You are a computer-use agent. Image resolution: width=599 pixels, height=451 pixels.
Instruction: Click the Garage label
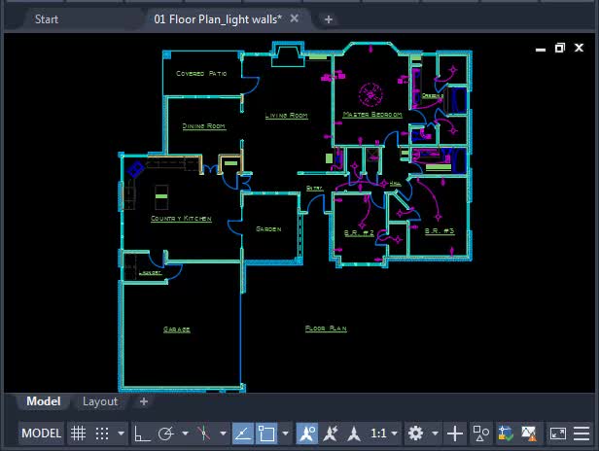(x=177, y=330)
